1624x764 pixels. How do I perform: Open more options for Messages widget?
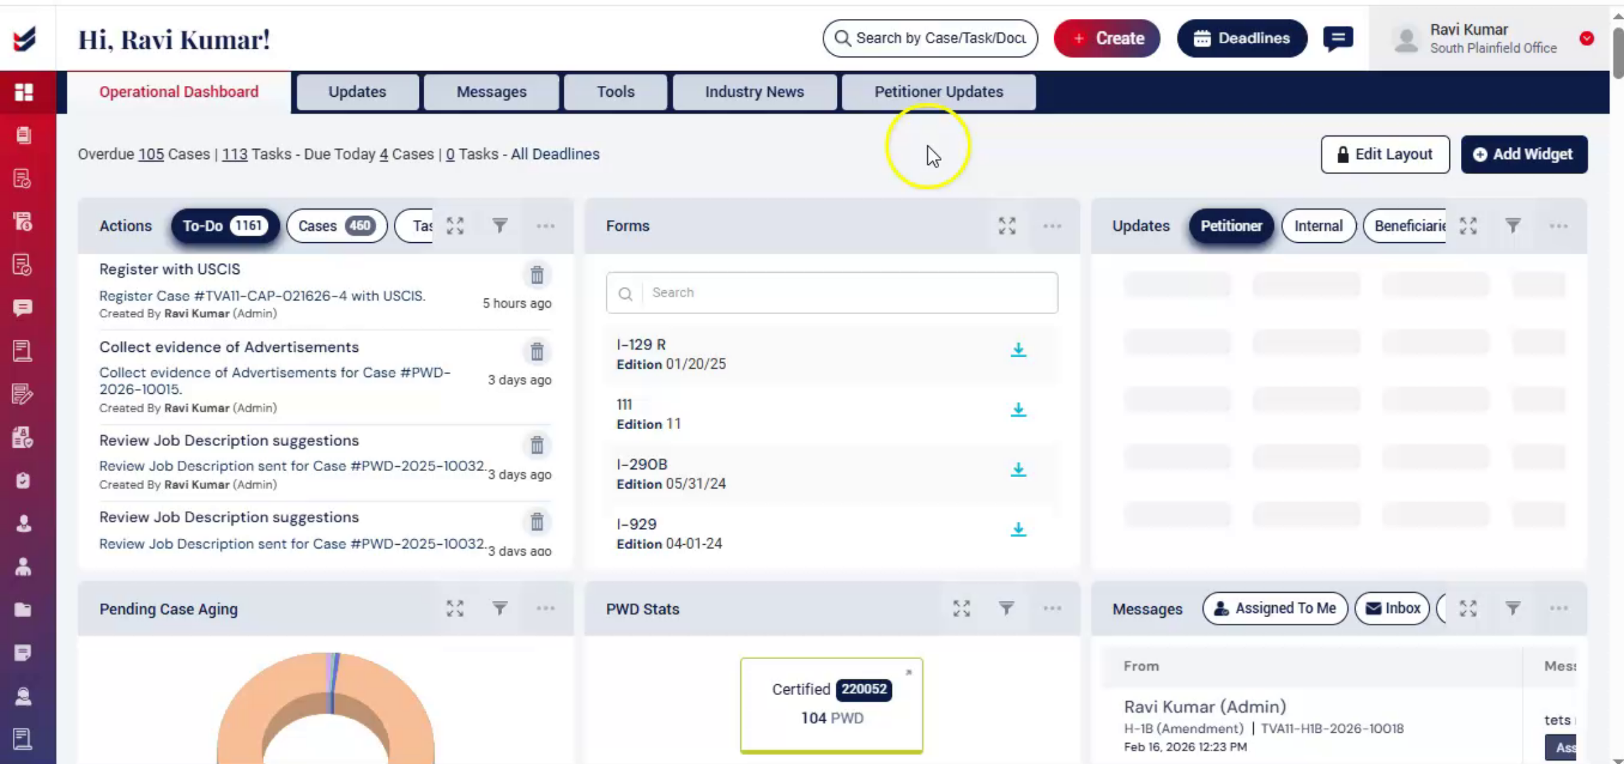coord(1558,608)
